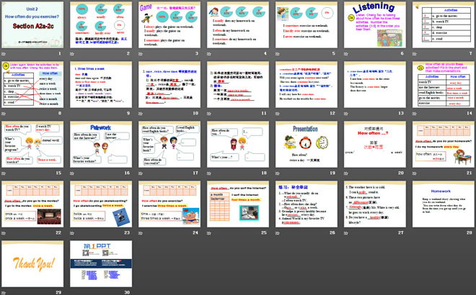Click the animation star icon under slide 16

(x=72, y=173)
